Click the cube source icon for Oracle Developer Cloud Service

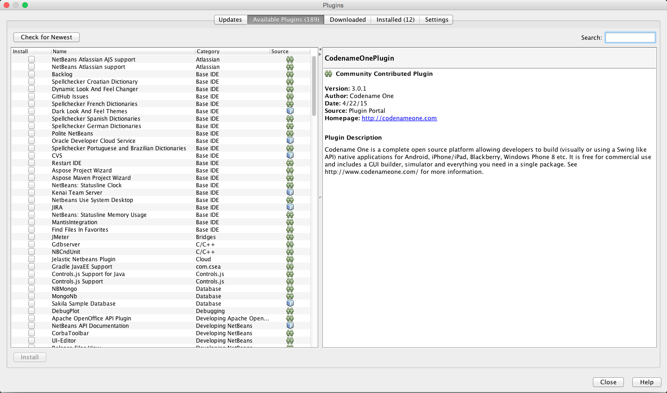290,141
